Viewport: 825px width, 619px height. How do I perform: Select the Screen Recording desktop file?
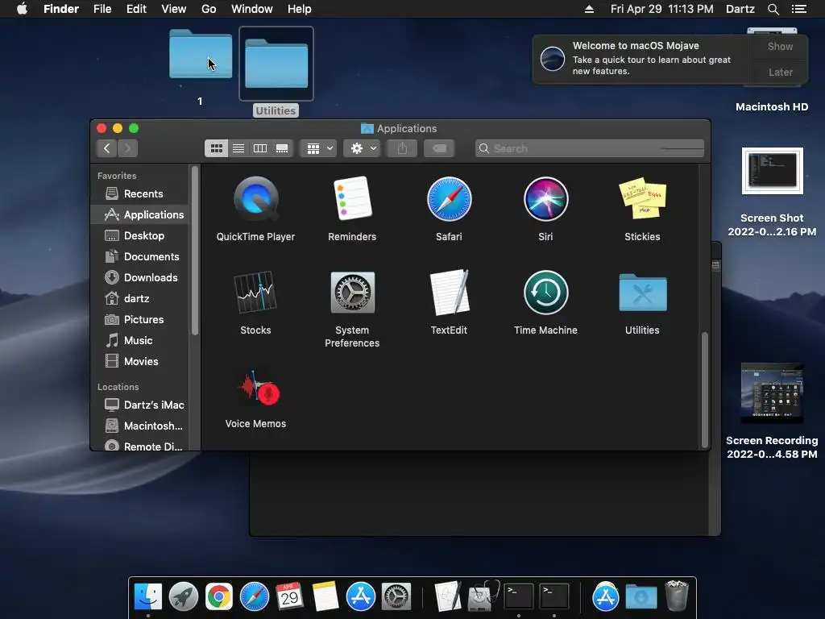pos(772,393)
